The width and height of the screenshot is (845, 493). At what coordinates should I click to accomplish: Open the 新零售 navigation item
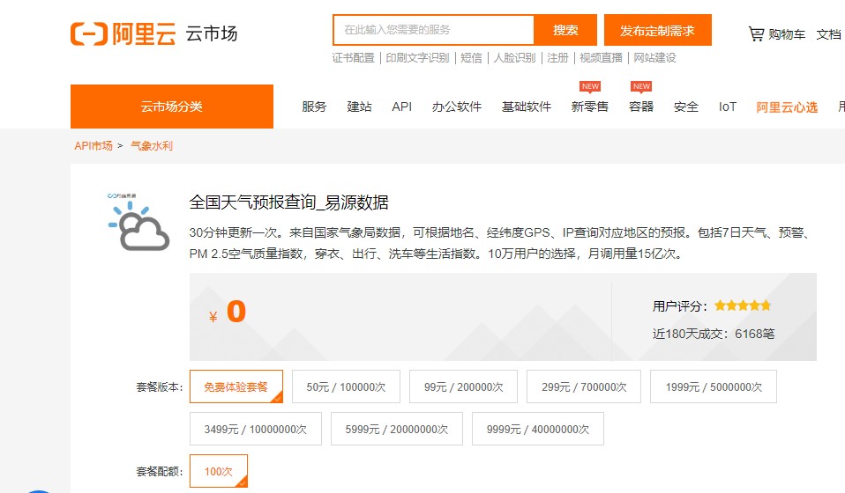tap(590, 107)
